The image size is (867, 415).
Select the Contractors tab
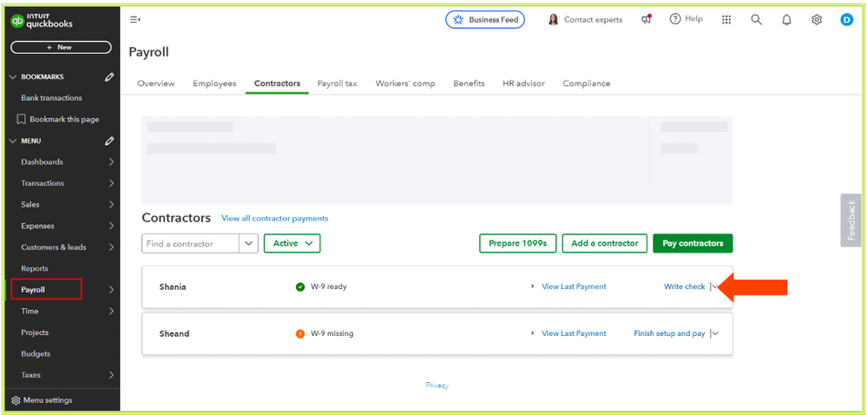click(x=277, y=83)
